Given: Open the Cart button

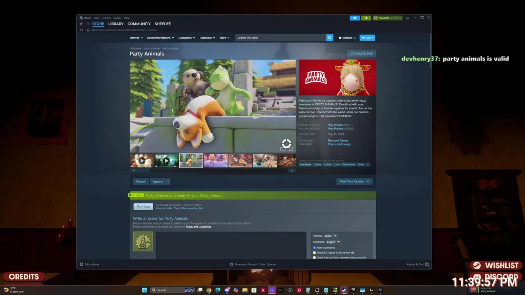Looking at the screenshot, I should (x=367, y=38).
